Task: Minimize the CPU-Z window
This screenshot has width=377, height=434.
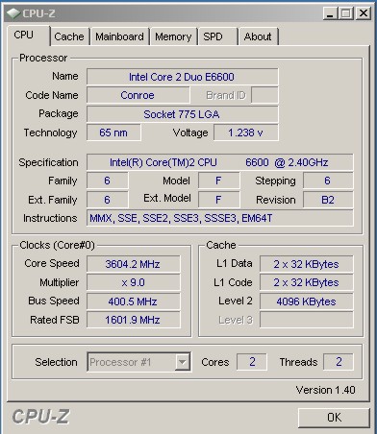Action: (x=330, y=13)
